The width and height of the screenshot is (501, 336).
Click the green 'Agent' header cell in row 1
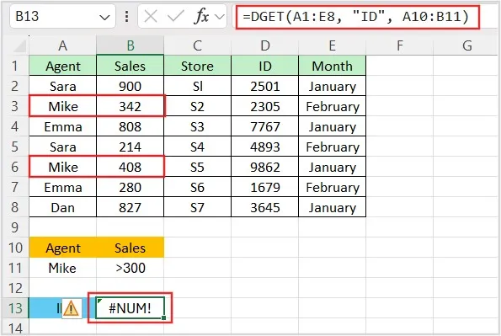click(x=62, y=66)
